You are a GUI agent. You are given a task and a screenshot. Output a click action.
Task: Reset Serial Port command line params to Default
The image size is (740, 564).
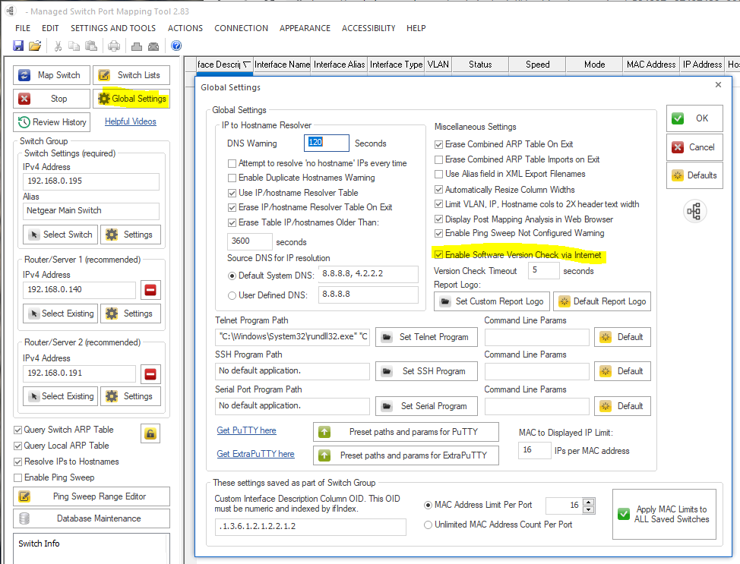[x=622, y=406]
